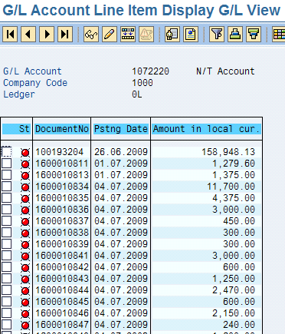Viewport: 285px width, 334px height.
Task: Click posting date 26.06.2009
Action: pyautogui.click(x=121, y=152)
